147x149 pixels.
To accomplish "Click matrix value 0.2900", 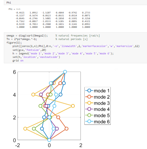I will [47, 24].
